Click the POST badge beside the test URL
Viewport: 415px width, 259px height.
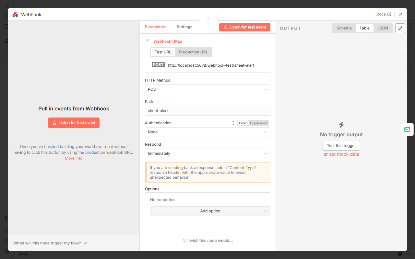pos(158,65)
